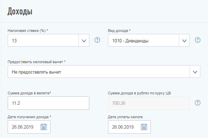
Task: Select the label Предоставить налоговый вычет
Action: (36, 62)
